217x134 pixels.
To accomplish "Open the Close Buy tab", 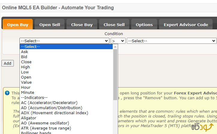I will pyautogui.click(x=82, y=25).
